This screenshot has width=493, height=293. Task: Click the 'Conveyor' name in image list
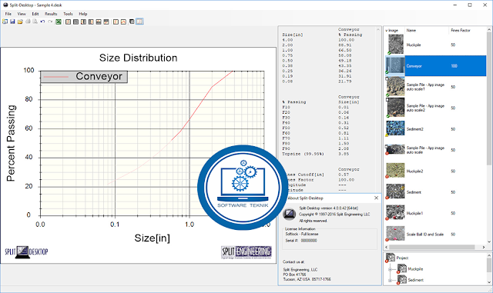414,66
